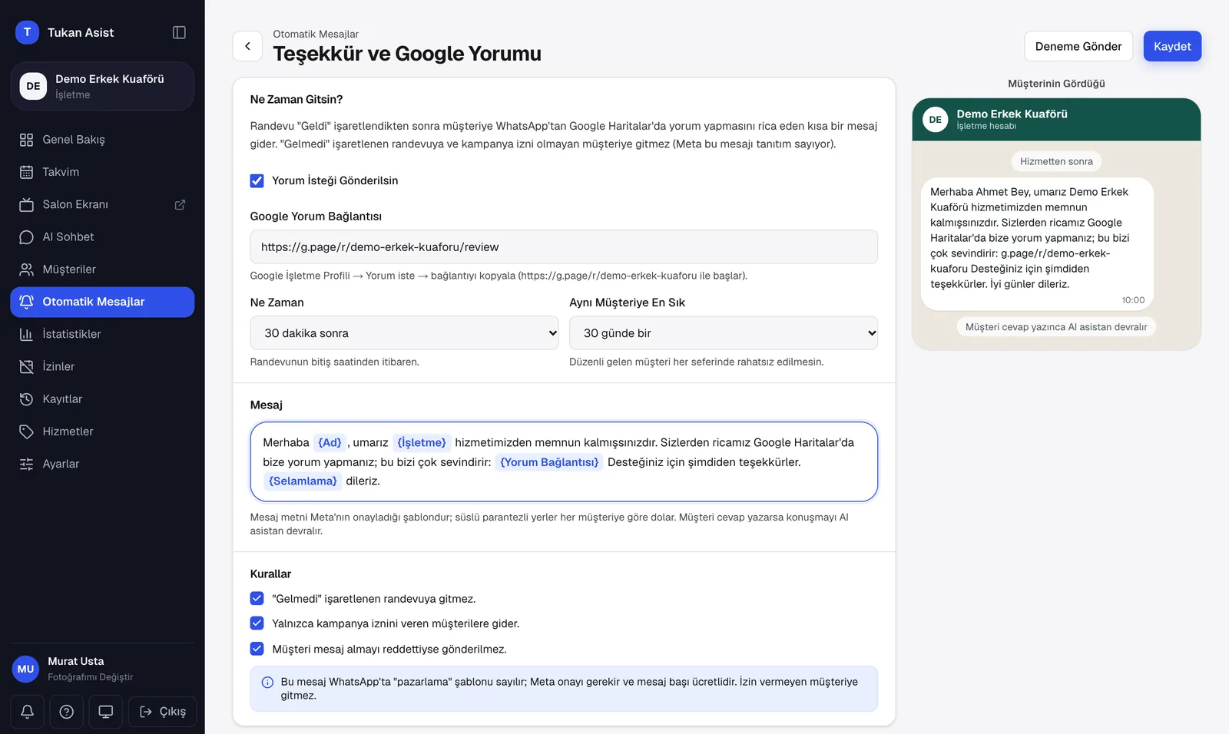Click the {Yorum Bağlantısı} variable chip
The height and width of the screenshot is (734, 1229).
pyautogui.click(x=549, y=462)
